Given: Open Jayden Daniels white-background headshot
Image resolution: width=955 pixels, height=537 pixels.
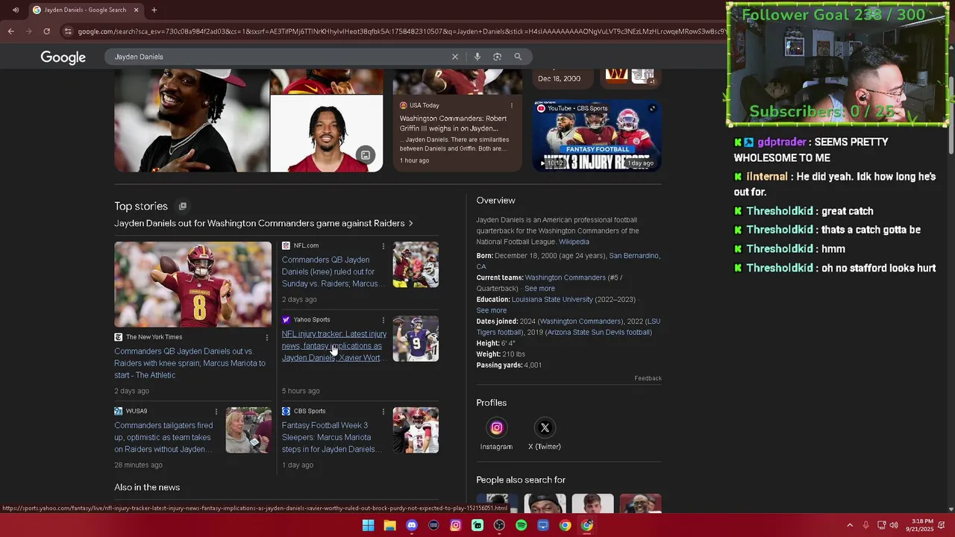Looking at the screenshot, I should coord(327,134).
